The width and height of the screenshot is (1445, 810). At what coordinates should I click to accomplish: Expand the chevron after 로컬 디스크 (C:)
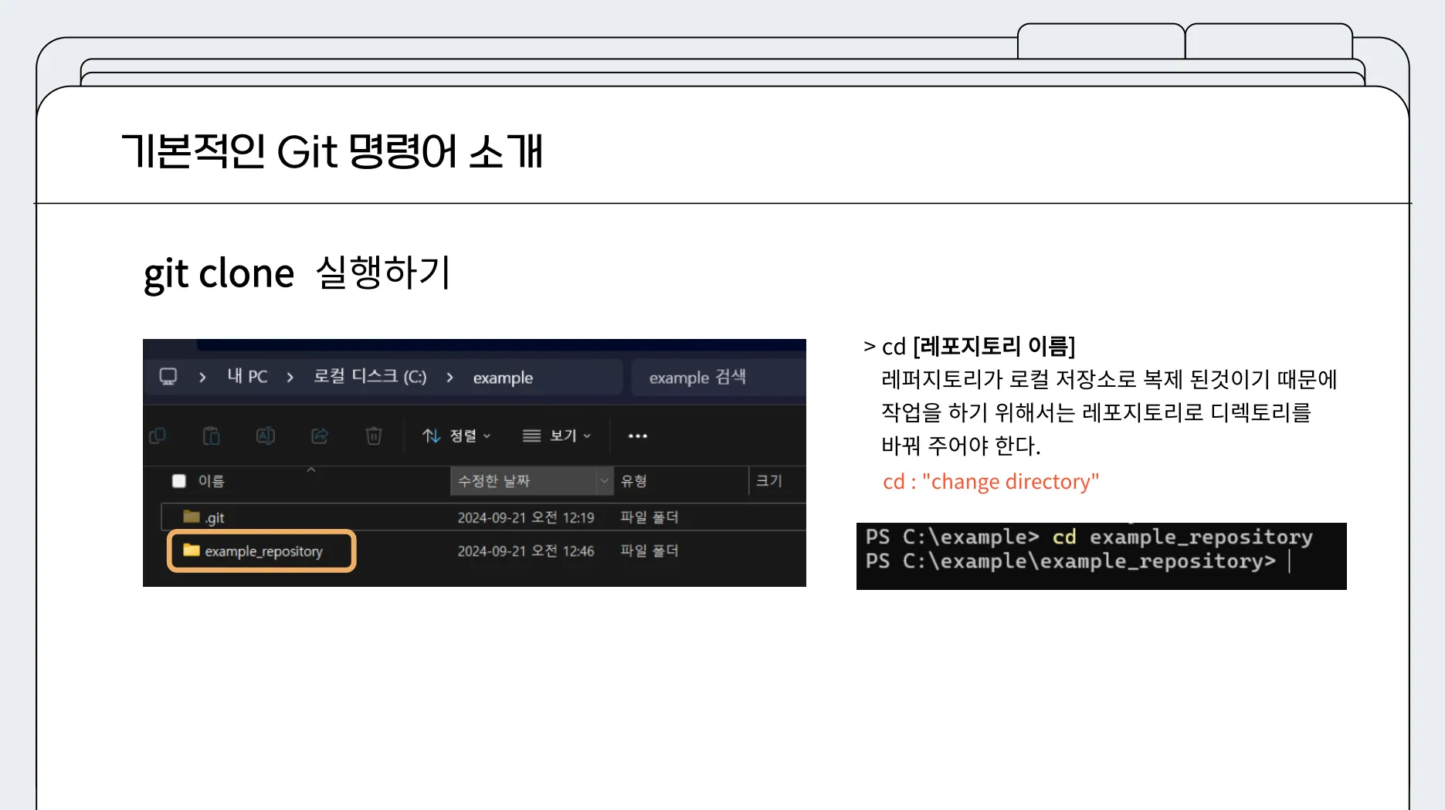[x=449, y=377]
